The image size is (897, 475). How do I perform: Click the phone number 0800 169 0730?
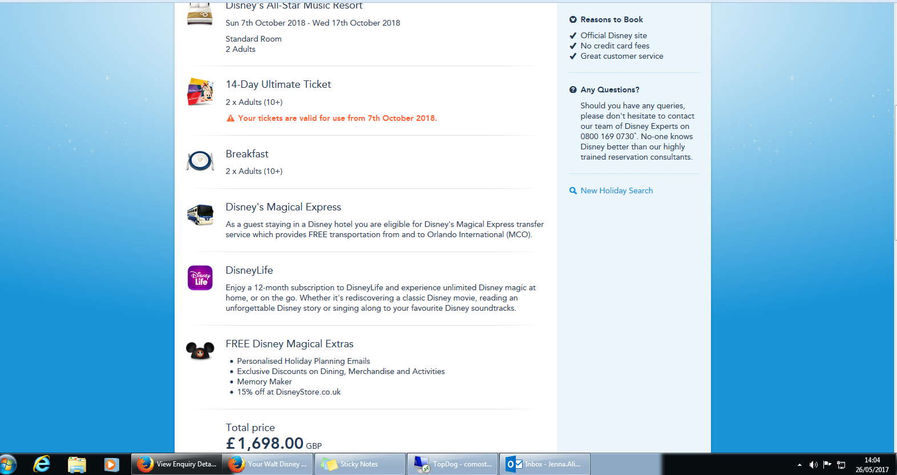607,136
